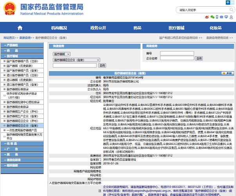
Task: Click the national emblem logo
Action: coord(10,9)
